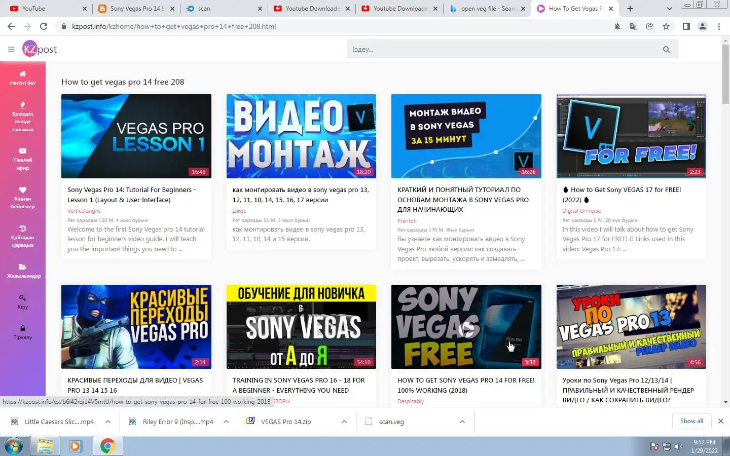730x456 pixels.
Task: Close the downloads bar
Action: 721,421
